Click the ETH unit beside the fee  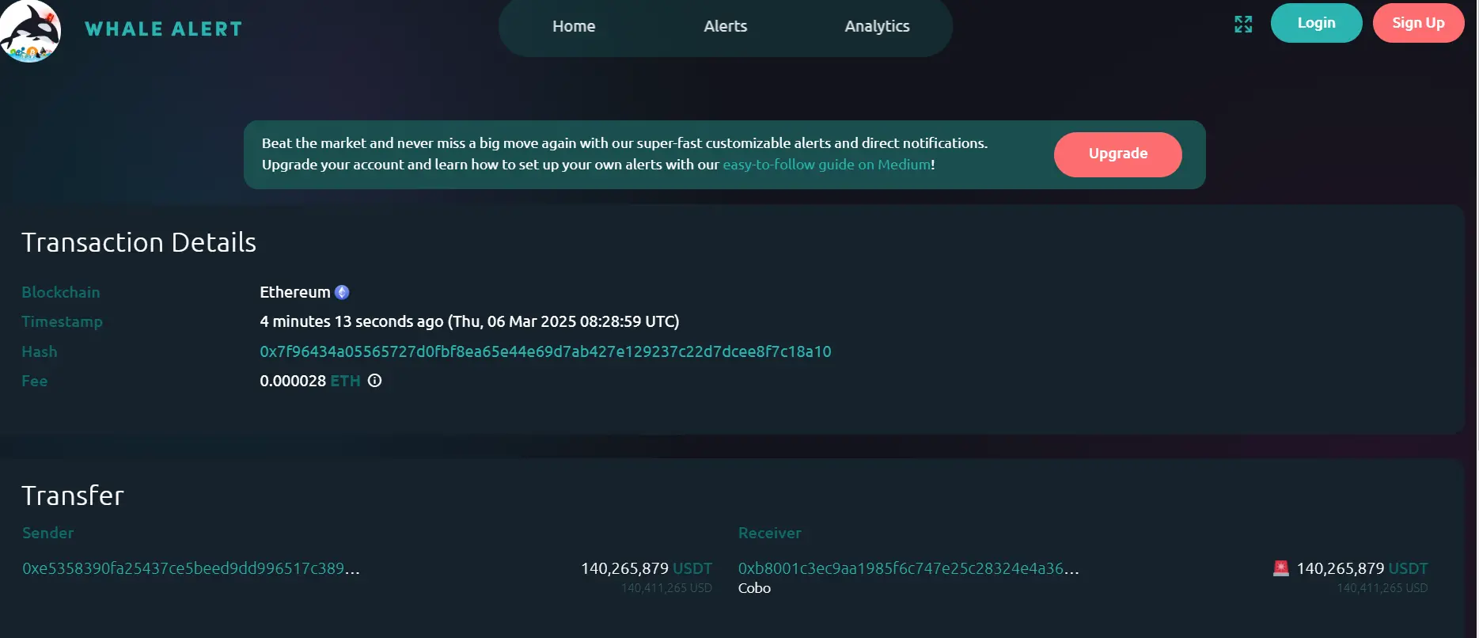[345, 381]
